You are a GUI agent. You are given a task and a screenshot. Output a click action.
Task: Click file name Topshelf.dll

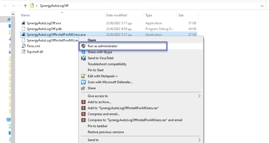(35, 52)
